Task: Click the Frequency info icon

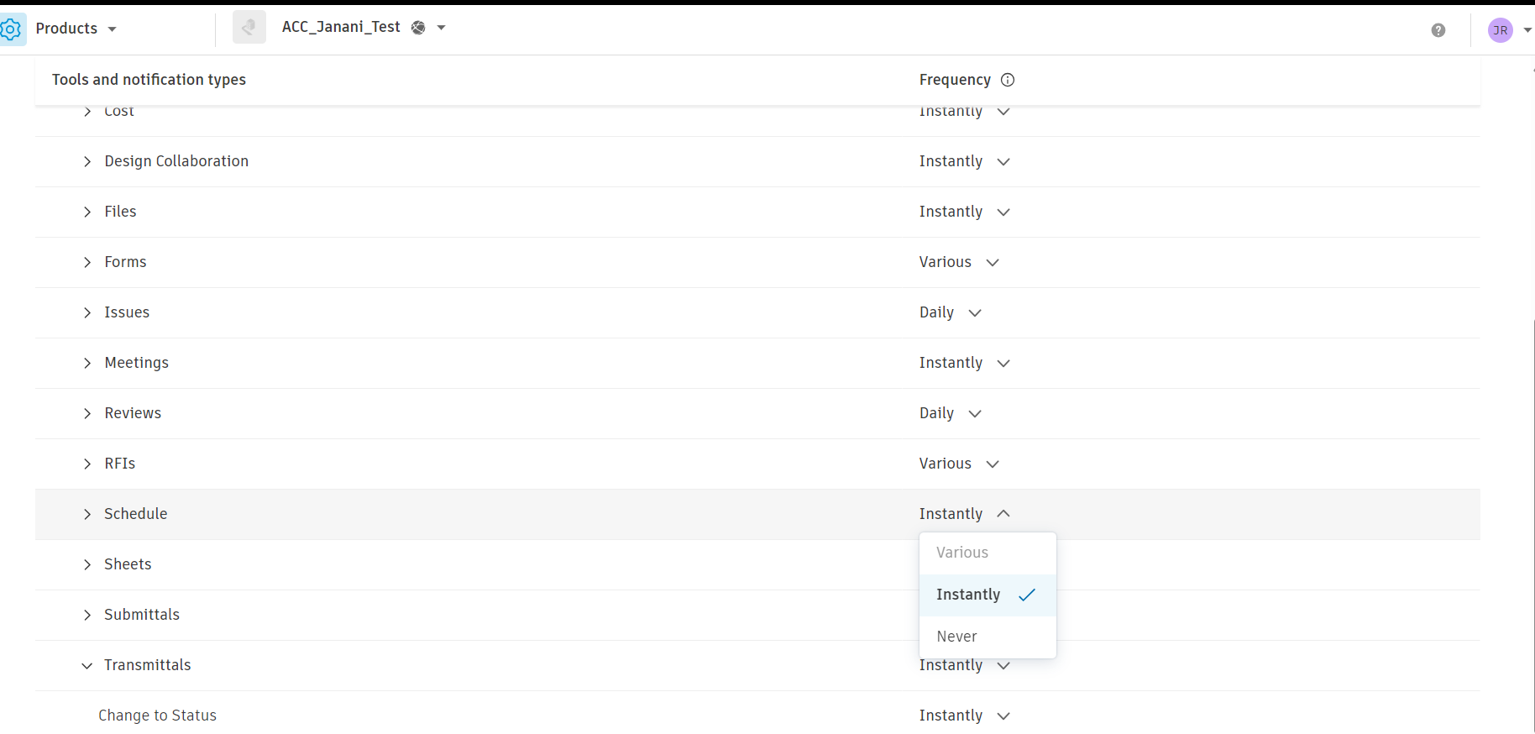Action: pyautogui.click(x=1008, y=80)
